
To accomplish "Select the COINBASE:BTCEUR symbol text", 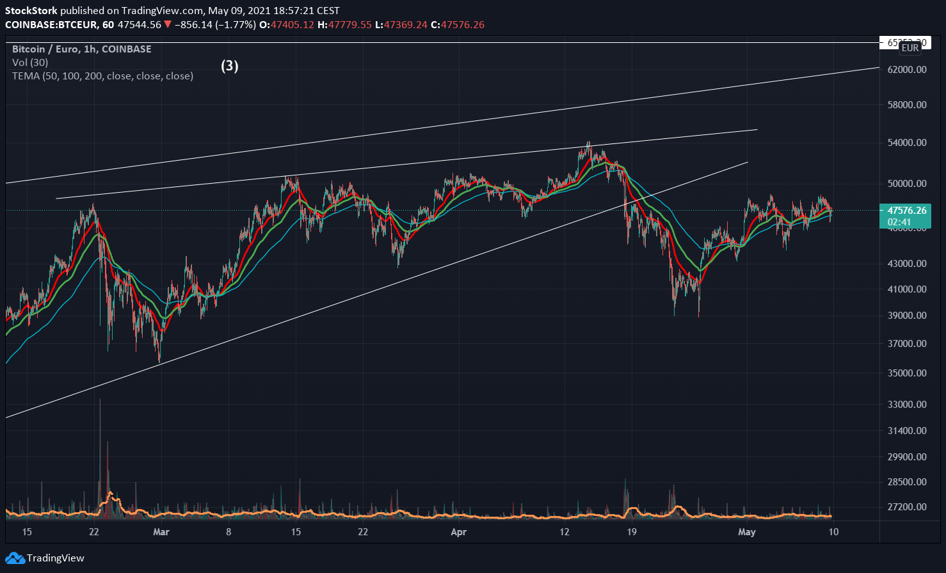I will point(51,25).
